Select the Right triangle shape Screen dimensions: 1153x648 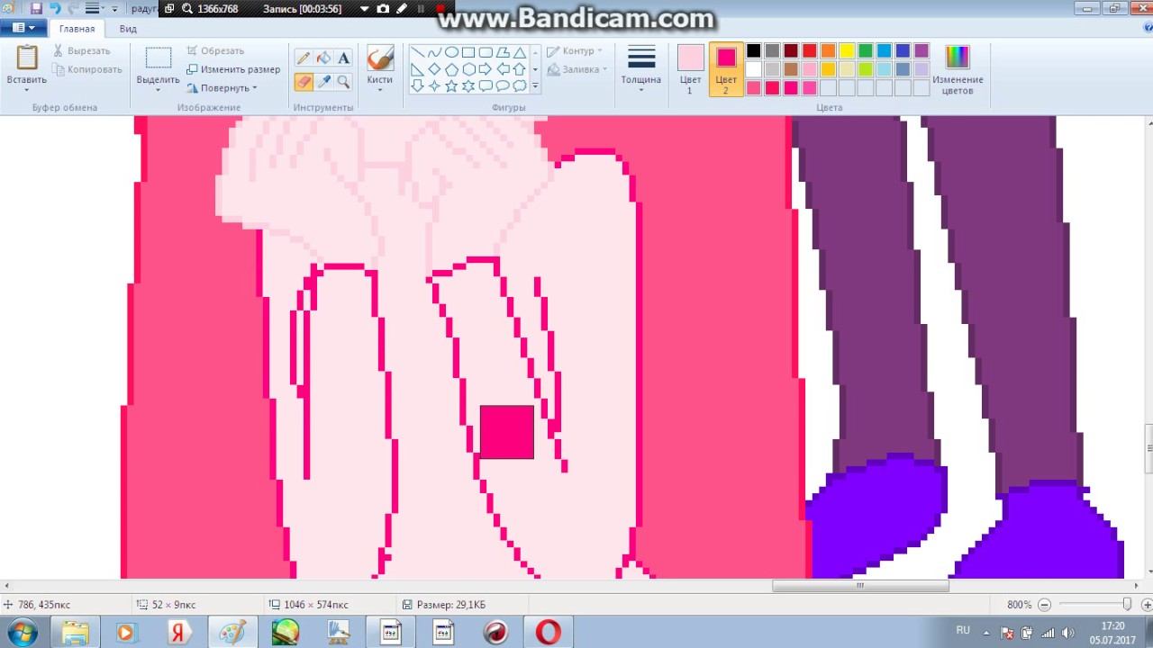[x=417, y=69]
